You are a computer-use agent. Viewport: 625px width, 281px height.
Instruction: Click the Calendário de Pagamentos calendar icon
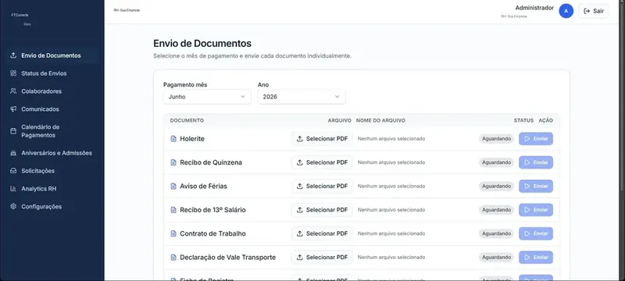[13, 131]
